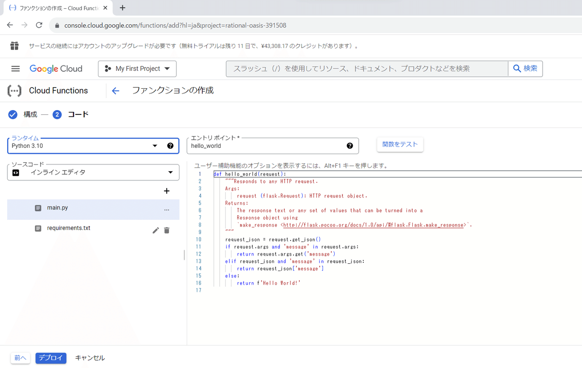This screenshot has height=368, width=582.
Task: Click line number 17 in the editor
Action: click(198, 290)
